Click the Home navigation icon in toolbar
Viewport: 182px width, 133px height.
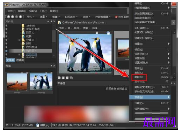8,17
